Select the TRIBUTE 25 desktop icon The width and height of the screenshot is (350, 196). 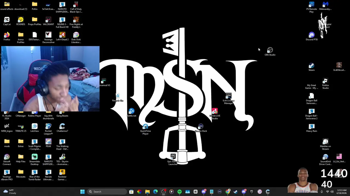pyautogui.click(x=21, y=128)
